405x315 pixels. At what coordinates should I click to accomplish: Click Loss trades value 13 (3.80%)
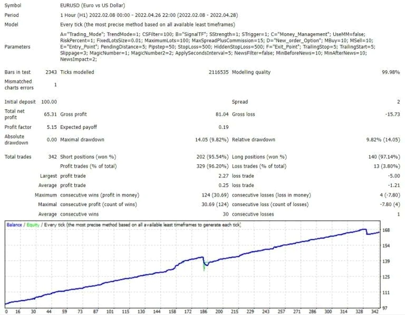click(x=387, y=166)
